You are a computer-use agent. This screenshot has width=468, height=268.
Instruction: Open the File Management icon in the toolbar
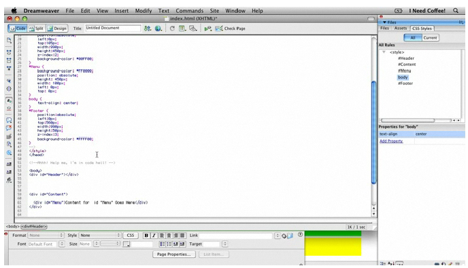click(148, 28)
